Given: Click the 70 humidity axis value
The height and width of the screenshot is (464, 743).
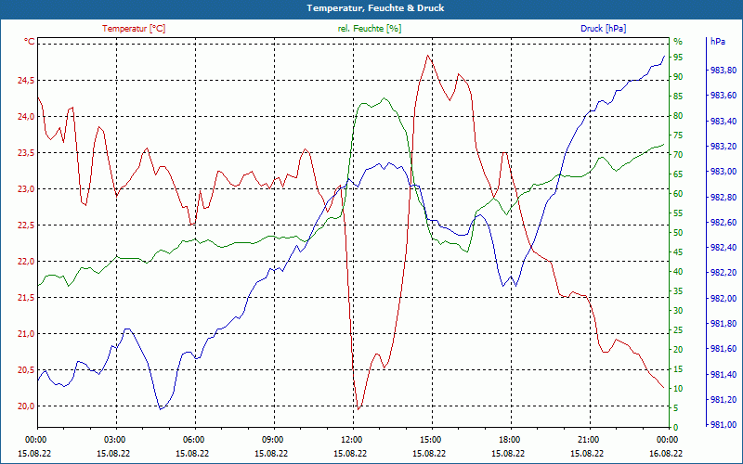Looking at the screenshot, I should (x=678, y=154).
